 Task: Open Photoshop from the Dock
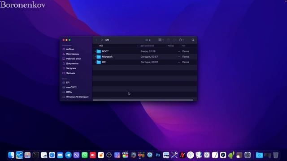pyautogui.click(x=158, y=155)
